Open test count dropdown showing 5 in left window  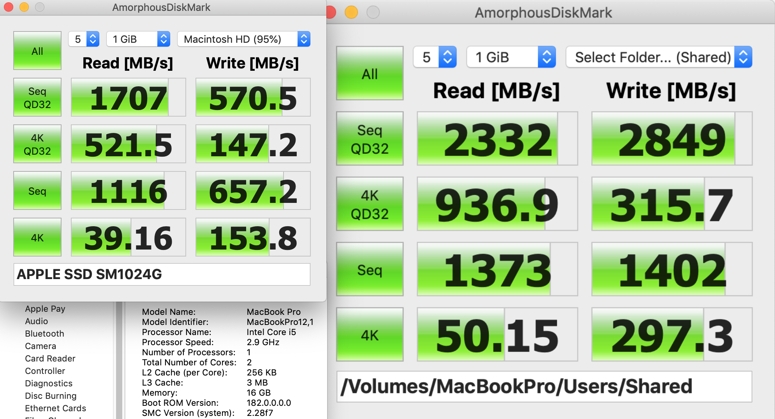(x=84, y=39)
